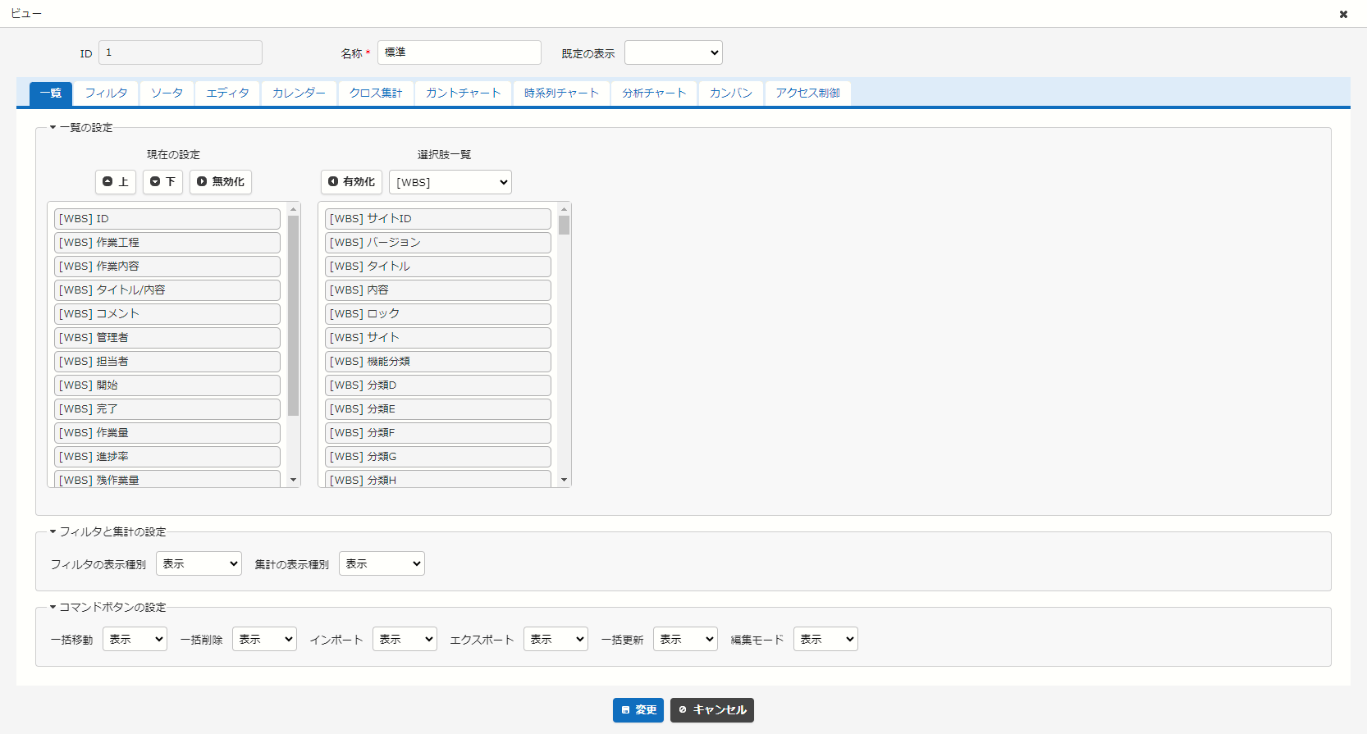This screenshot has width=1367, height=734.
Task: Open the 既定の表示 dropdown
Action: pos(674,52)
